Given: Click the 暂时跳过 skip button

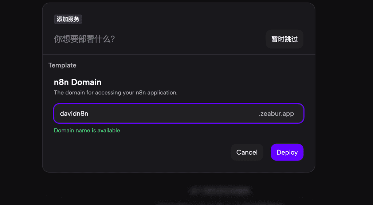Looking at the screenshot, I should 284,39.
